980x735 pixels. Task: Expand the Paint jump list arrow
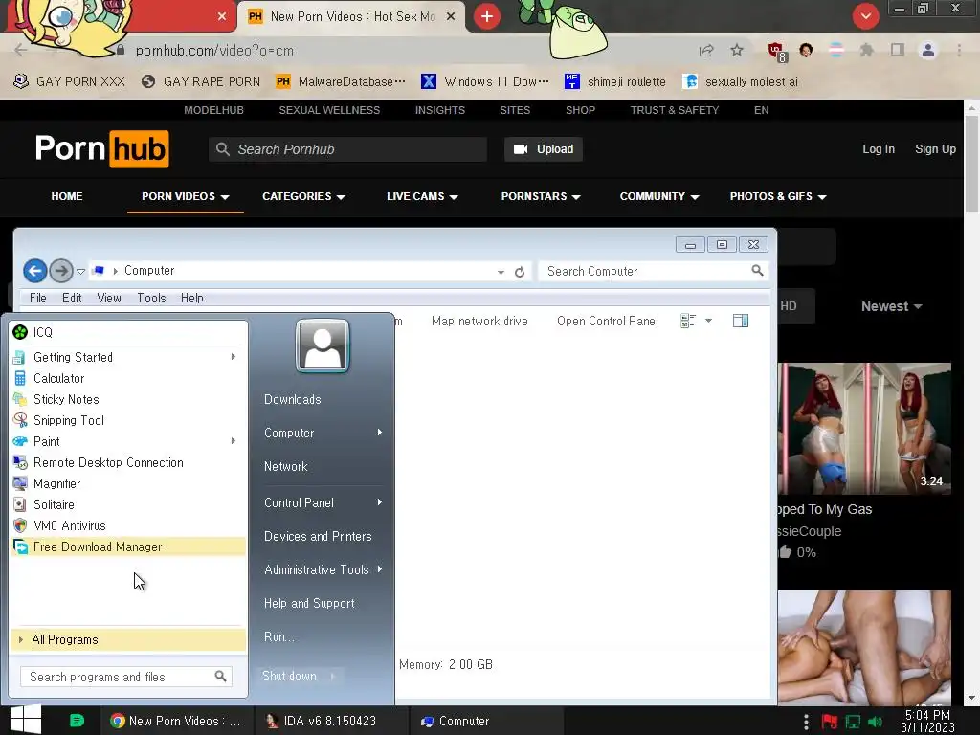coord(234,441)
